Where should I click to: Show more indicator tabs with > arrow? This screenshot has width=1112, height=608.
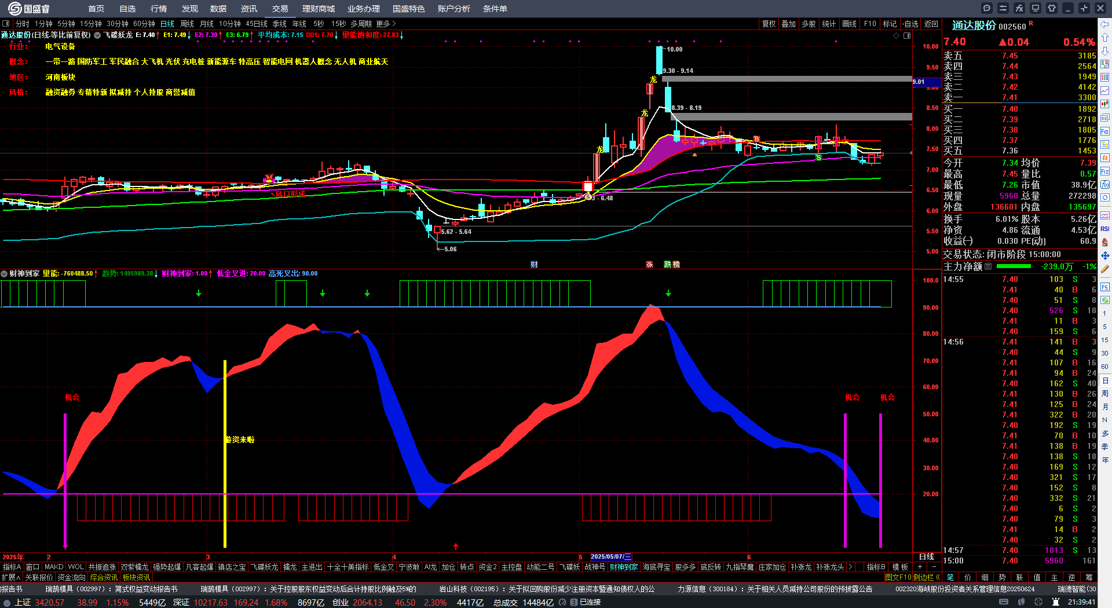pos(850,567)
